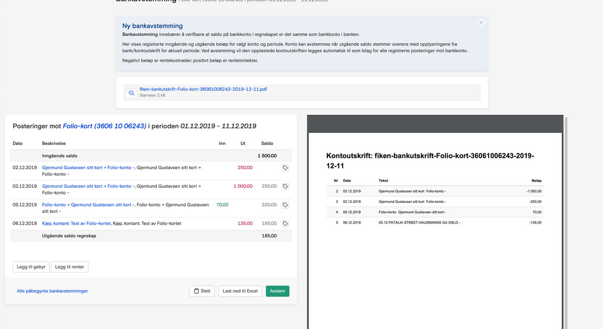Click the Inngående saldo value 1 500,00
Image resolution: width=603 pixels, height=329 pixels.
pos(267,156)
